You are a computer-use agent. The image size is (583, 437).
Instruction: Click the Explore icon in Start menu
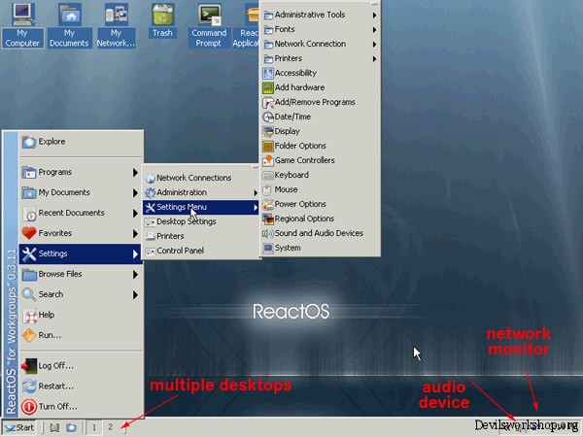(x=28, y=142)
